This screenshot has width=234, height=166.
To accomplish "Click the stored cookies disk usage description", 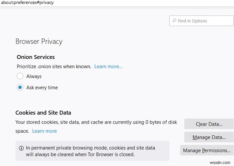I will 96,126.
